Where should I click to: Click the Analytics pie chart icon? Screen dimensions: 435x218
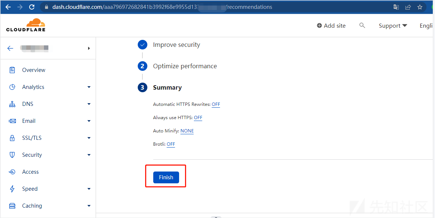point(12,87)
